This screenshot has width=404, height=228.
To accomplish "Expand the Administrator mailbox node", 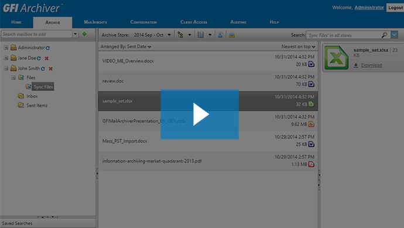I will pos(6,47).
